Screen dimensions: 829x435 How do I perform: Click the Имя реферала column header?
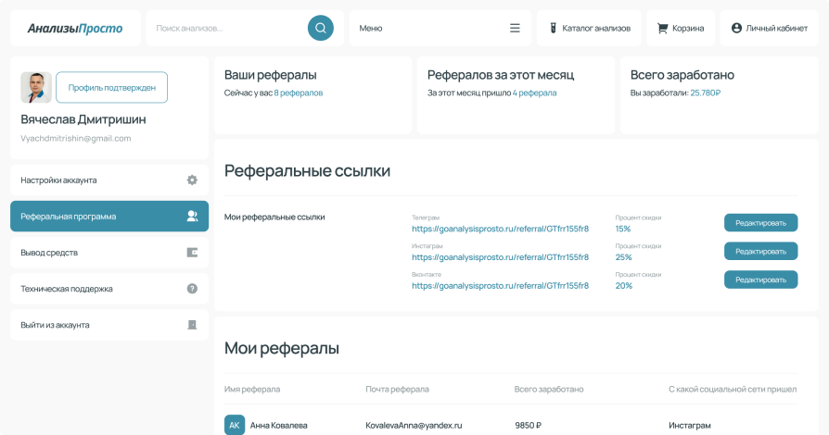tap(252, 389)
